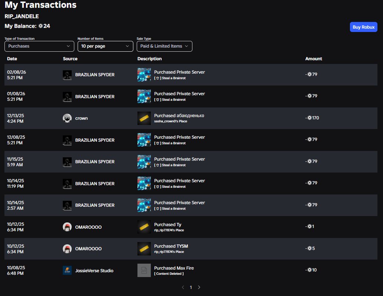Open the Number of Items dropdown
This screenshot has width=383, height=296.
105,46
